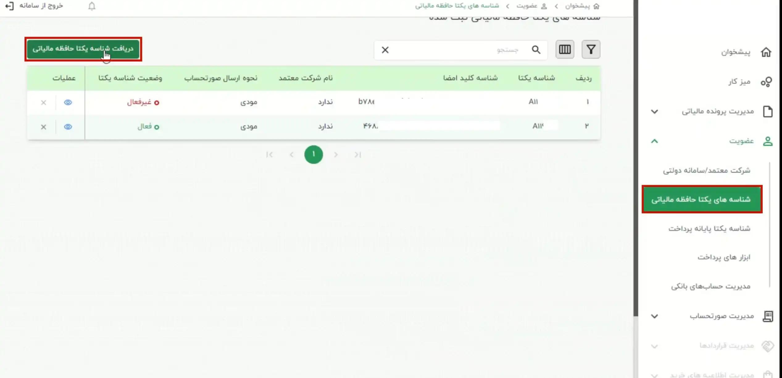782x378 pixels.
Task: Click the search magnifier icon
Action: click(536, 50)
